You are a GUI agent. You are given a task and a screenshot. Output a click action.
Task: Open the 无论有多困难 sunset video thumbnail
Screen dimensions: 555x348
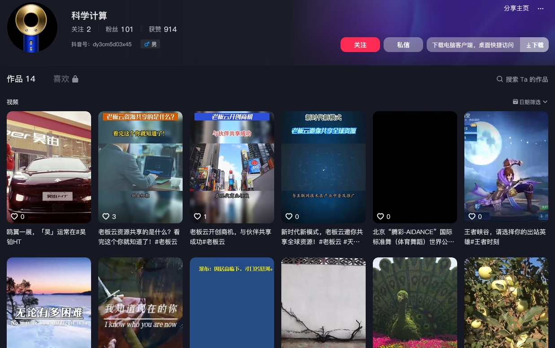(49, 303)
